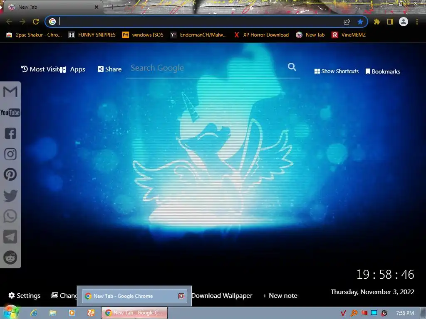Open Chrome three-dot menu
This screenshot has width=426, height=319.
(417, 22)
